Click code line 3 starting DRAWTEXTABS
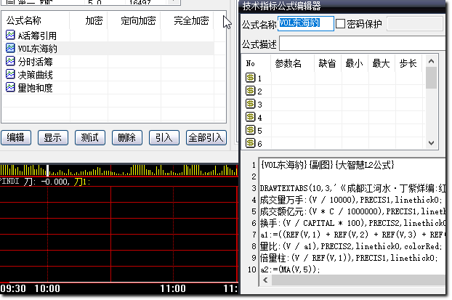452x300 pixels. pyautogui.click(x=353, y=188)
